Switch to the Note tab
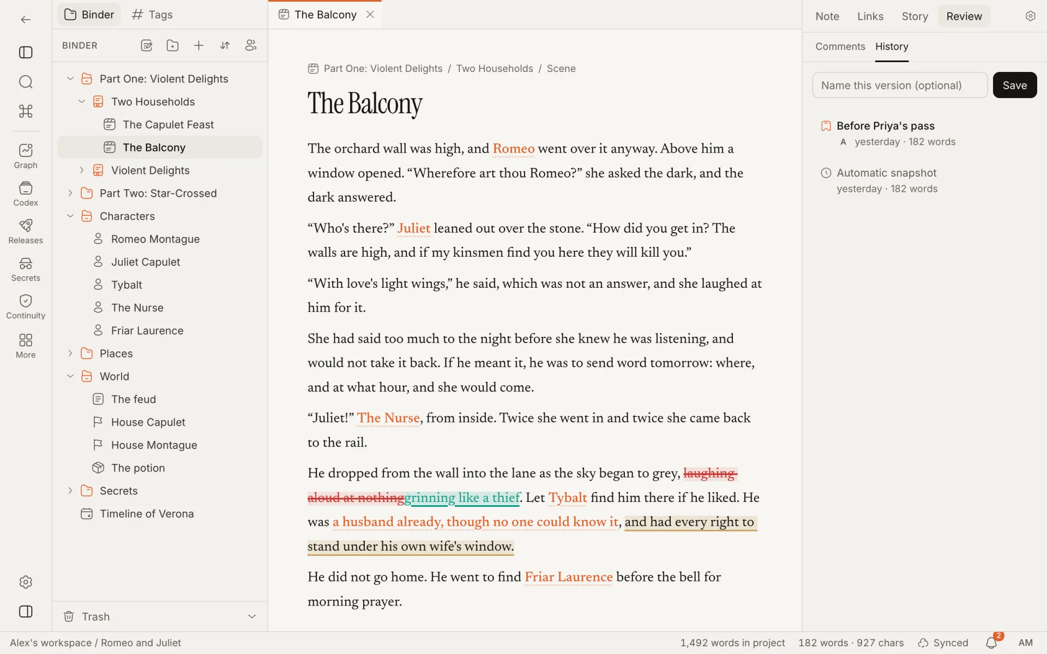Screen dimensions: 1047x654 [827, 16]
